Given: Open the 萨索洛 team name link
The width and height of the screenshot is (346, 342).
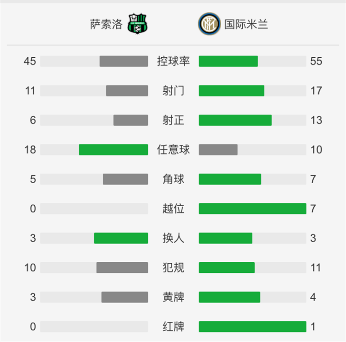Looking at the screenshot, I should pyautogui.click(x=106, y=24).
